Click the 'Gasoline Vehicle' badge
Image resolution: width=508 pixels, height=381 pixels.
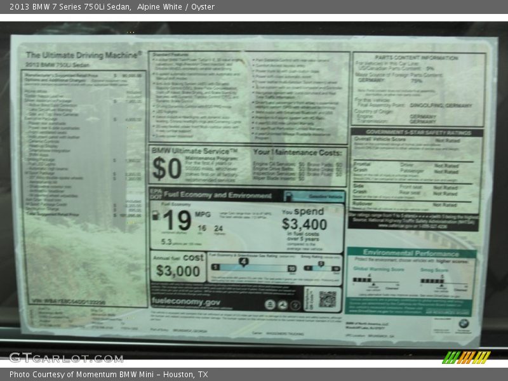coord(314,196)
